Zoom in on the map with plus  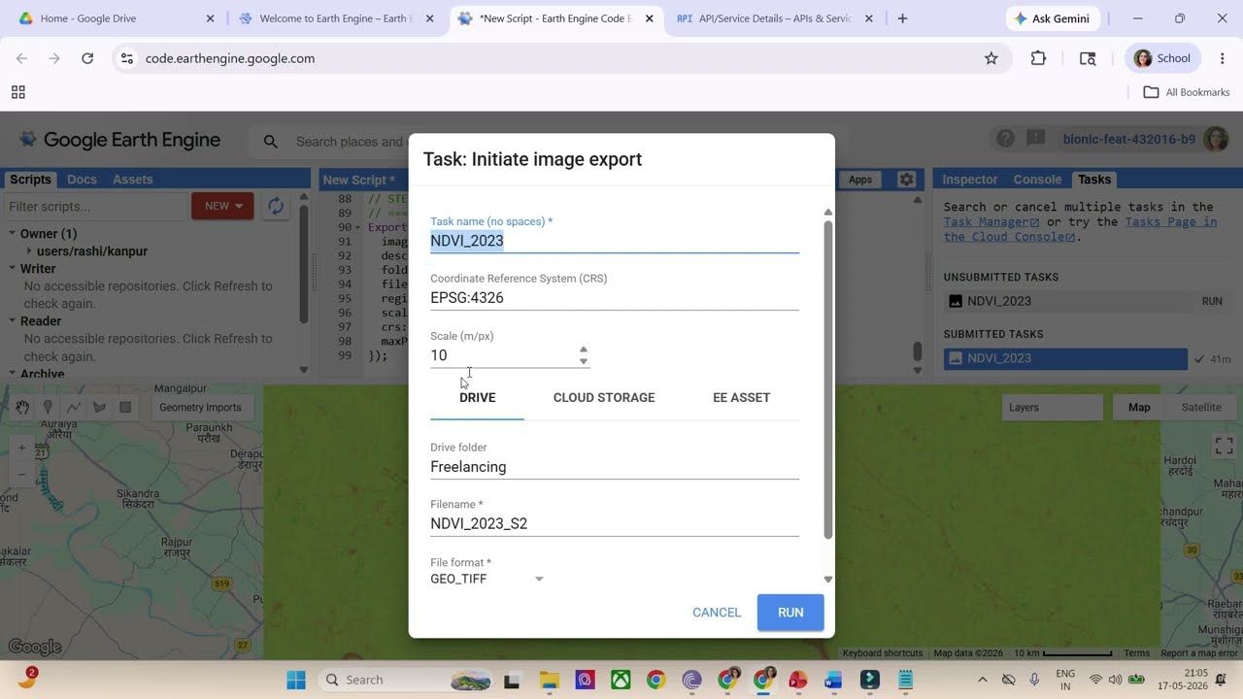21,449
